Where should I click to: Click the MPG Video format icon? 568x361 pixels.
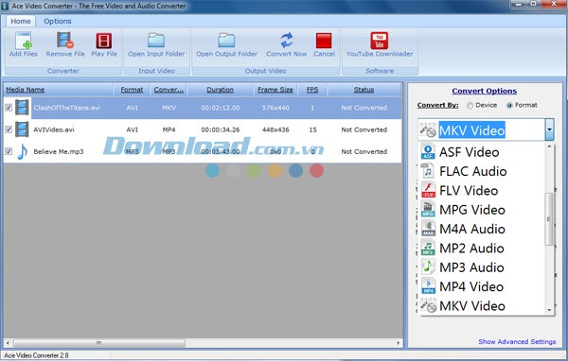click(x=428, y=210)
